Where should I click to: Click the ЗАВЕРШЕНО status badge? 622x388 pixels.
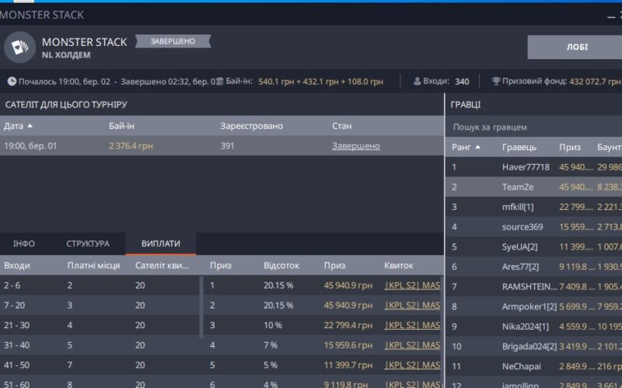click(x=173, y=41)
